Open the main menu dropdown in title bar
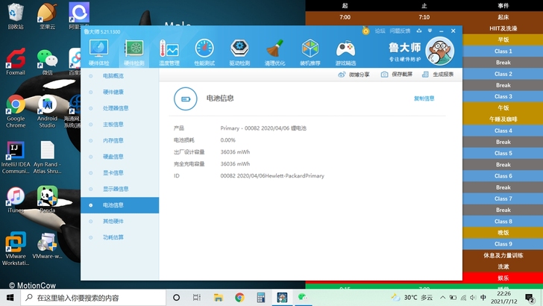The height and width of the screenshot is (306, 543). (x=430, y=31)
